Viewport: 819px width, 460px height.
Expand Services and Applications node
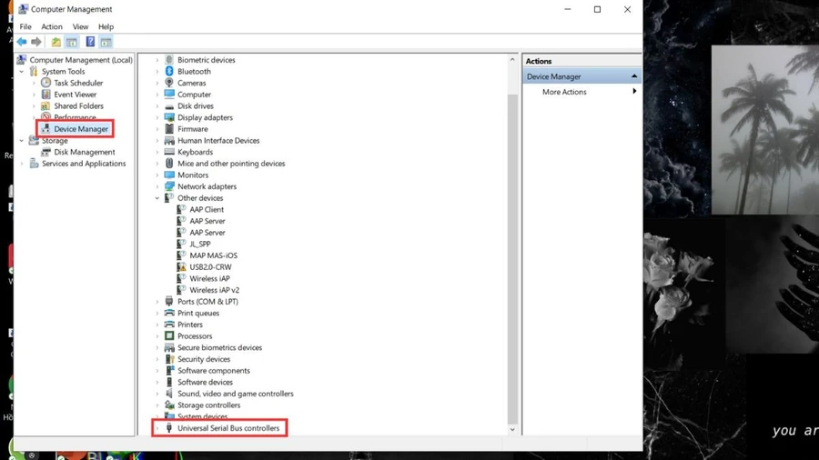[22, 164]
